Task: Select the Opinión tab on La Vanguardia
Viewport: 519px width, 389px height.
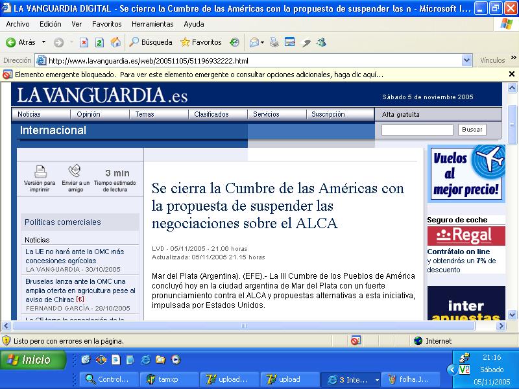Action: 88,114
